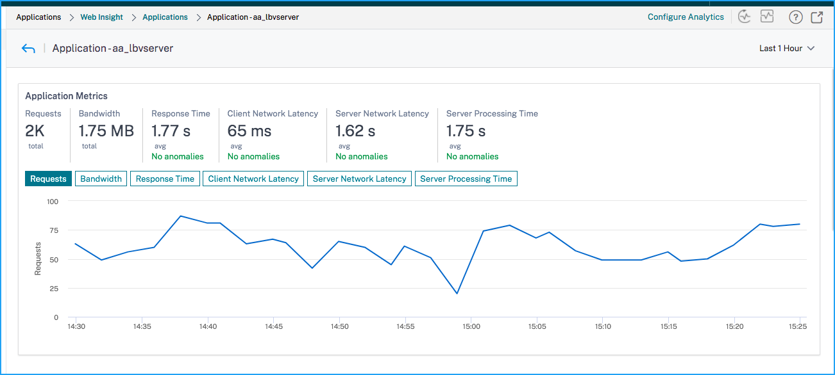Open the monitor pulse graph icon
The image size is (835, 375).
767,17
